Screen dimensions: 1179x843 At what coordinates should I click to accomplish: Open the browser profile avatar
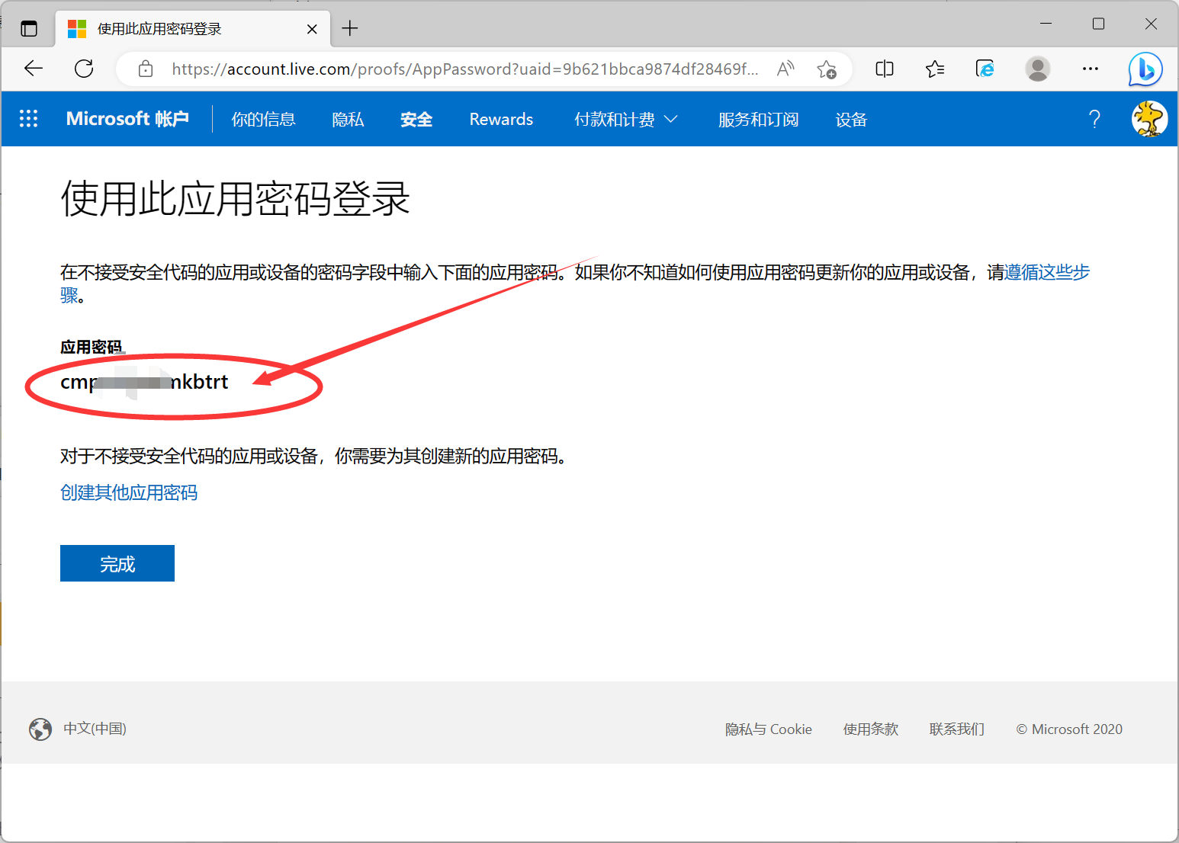point(1037,69)
